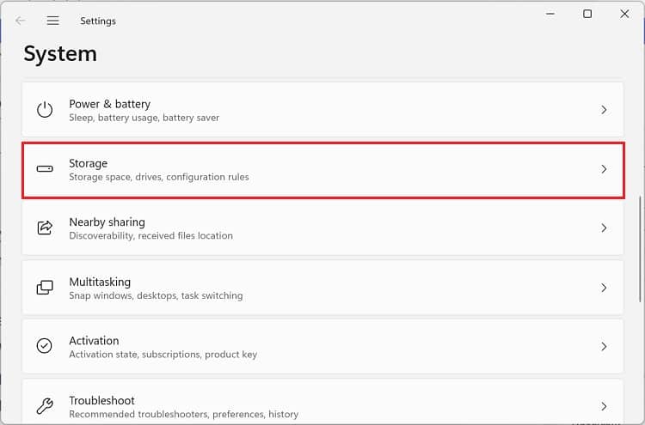
Task: Open Activation via its right chevron
Action: click(604, 346)
